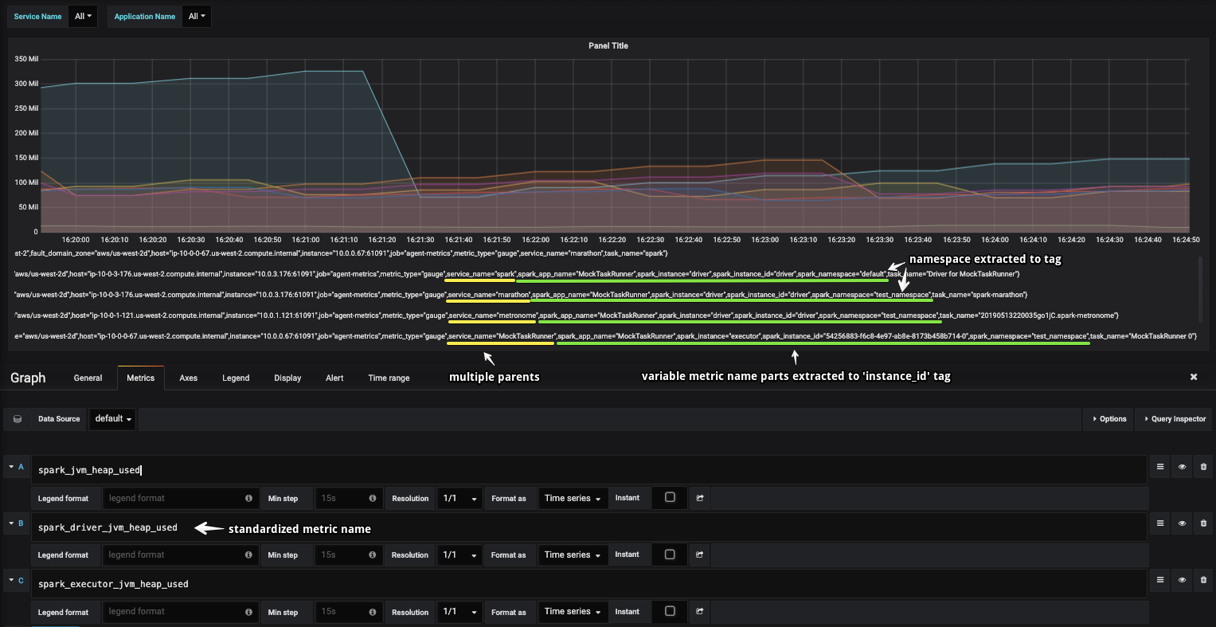The width and height of the screenshot is (1216, 627).
Task: Click Min step info icon in query C
Action: tap(373, 611)
